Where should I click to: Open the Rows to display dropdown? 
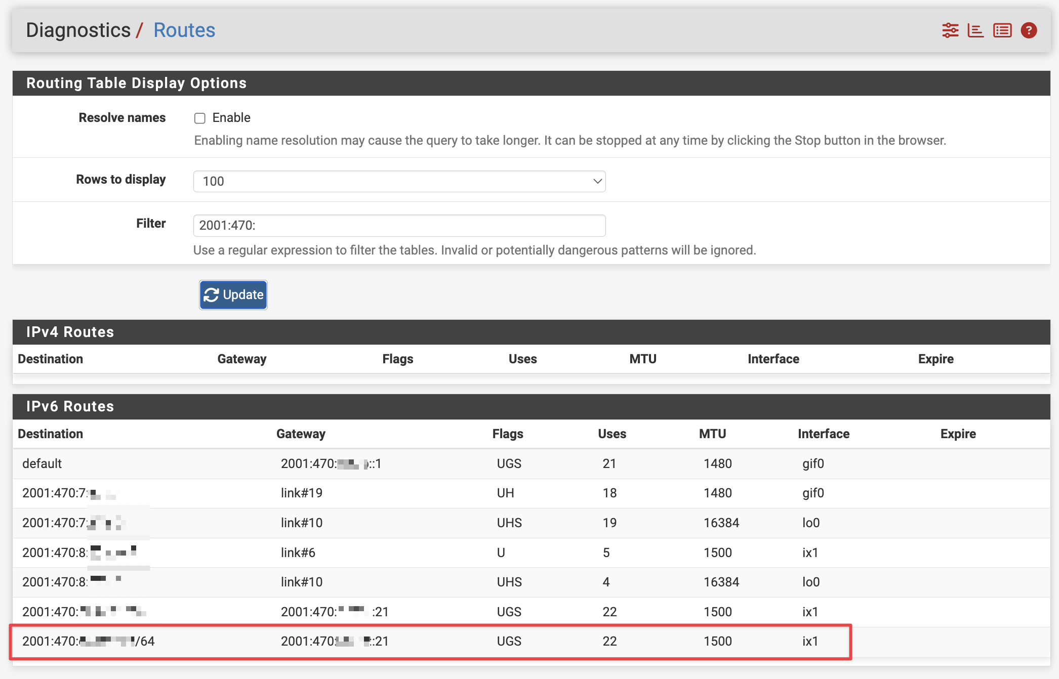[399, 181]
